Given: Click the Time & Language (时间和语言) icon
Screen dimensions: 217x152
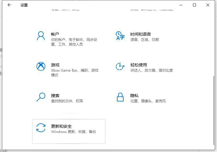Looking at the screenshot, I should [120, 36].
